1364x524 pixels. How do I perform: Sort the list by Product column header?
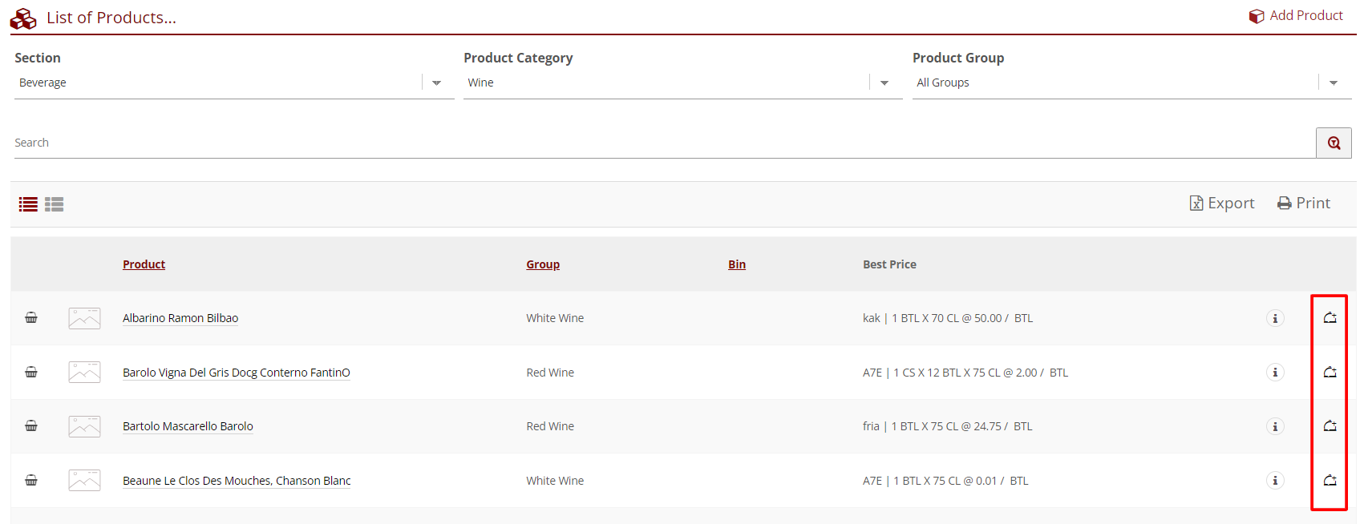[x=144, y=264]
